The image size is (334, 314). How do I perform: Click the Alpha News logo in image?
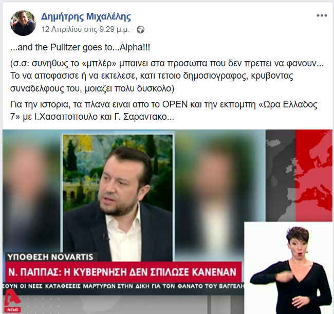(12, 302)
